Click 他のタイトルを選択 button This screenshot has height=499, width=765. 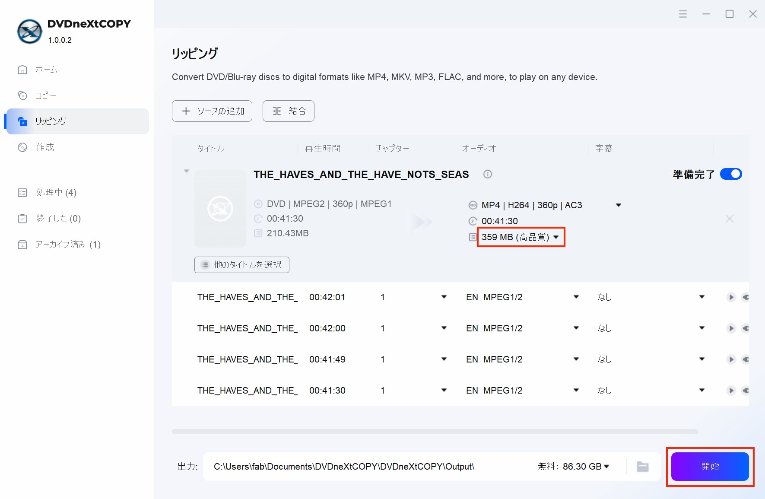click(242, 265)
